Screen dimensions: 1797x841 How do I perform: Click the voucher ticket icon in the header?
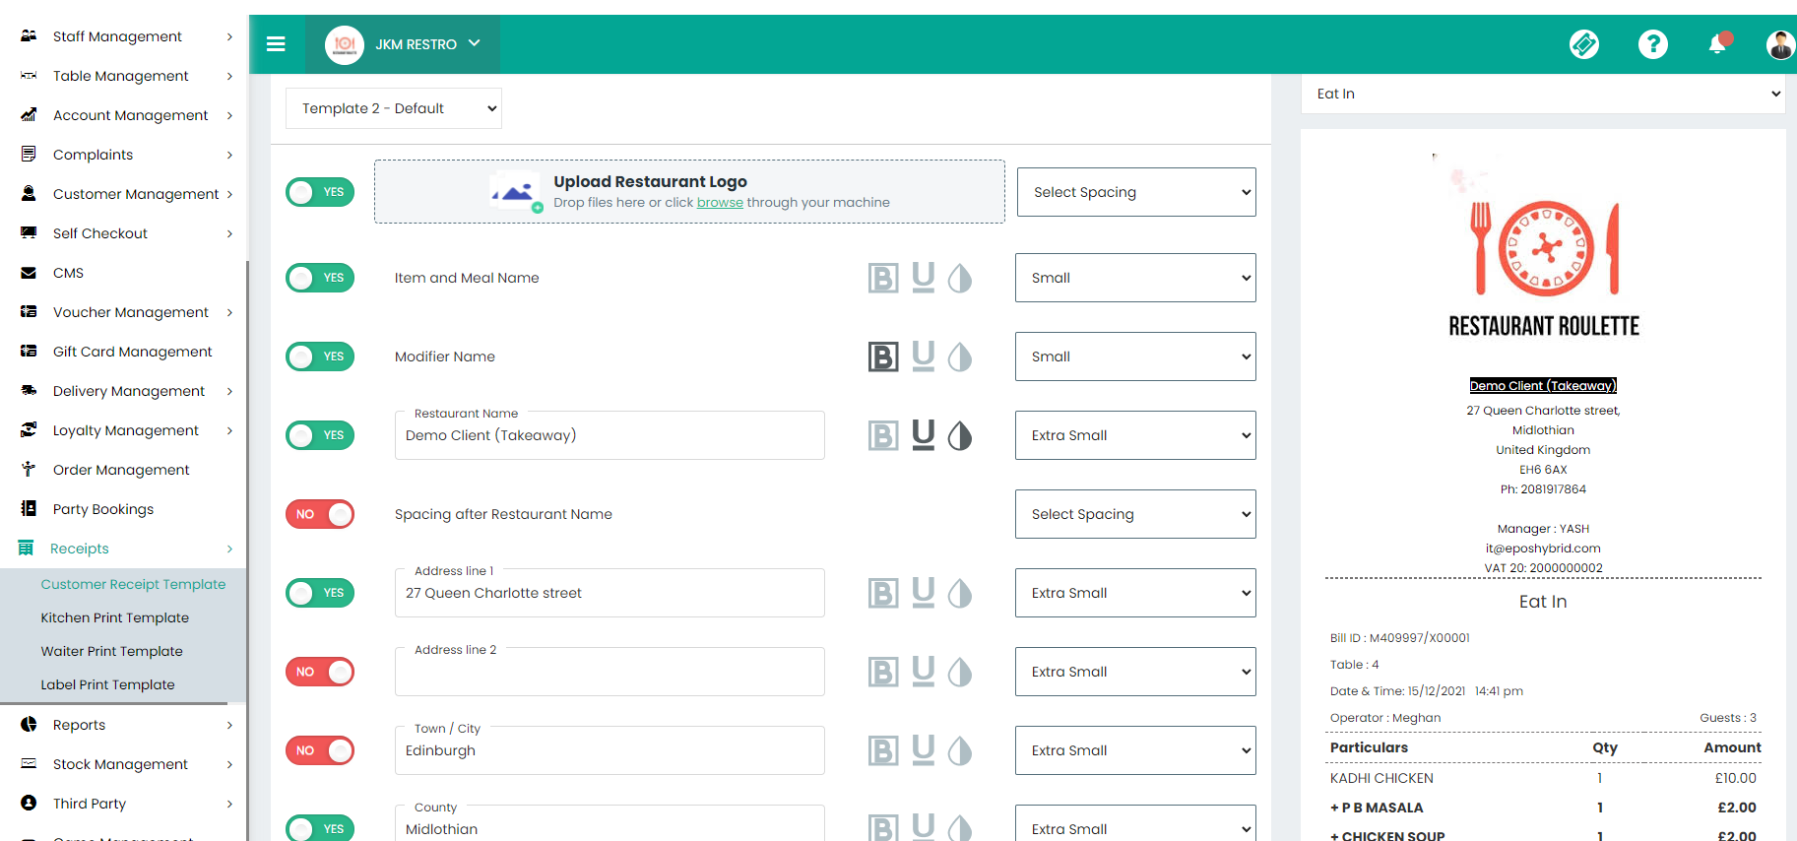click(1584, 44)
